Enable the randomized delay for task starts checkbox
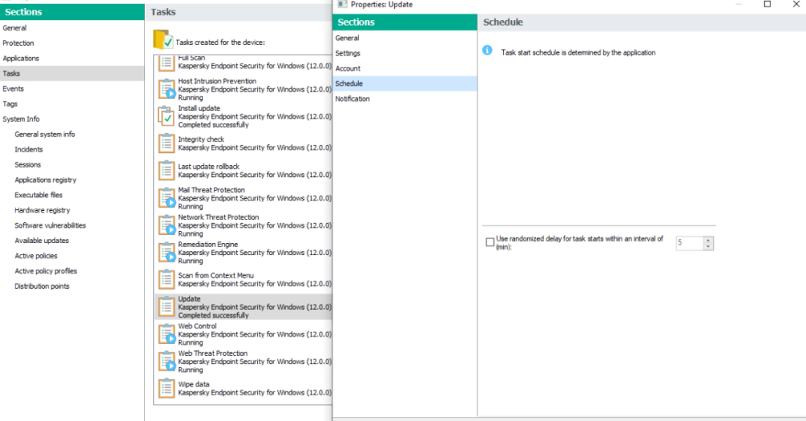Image resolution: width=806 pixels, height=421 pixels. click(x=490, y=242)
